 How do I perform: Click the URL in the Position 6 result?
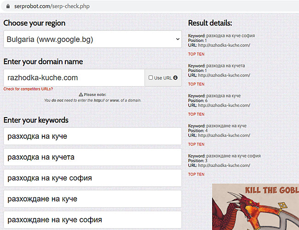[x=224, y=105]
